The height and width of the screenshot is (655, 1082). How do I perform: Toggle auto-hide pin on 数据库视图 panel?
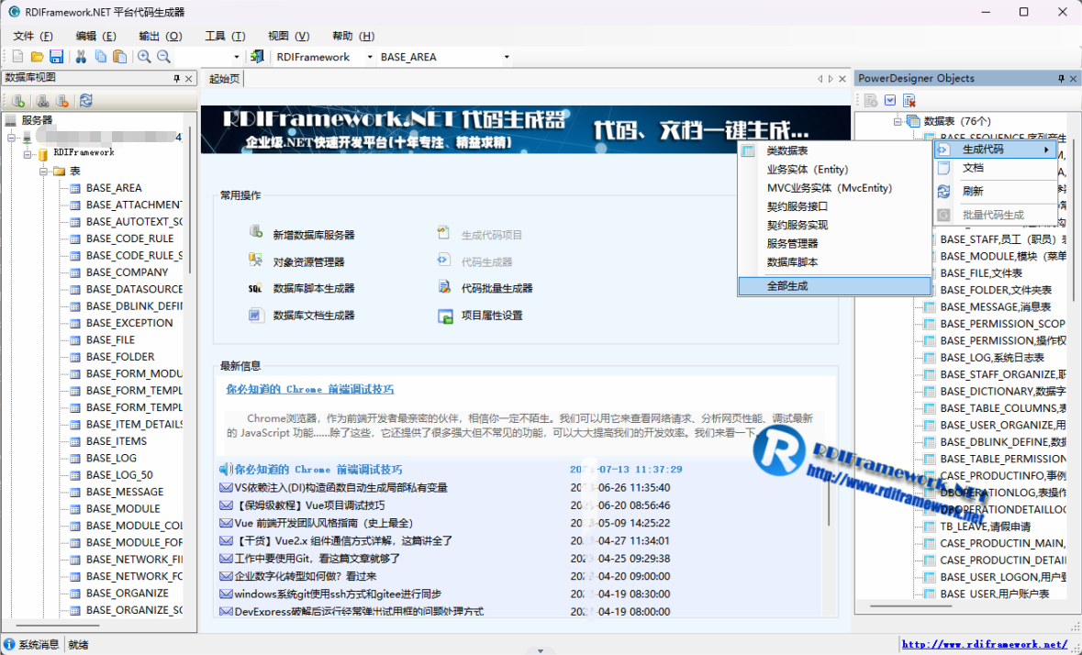tap(177, 79)
